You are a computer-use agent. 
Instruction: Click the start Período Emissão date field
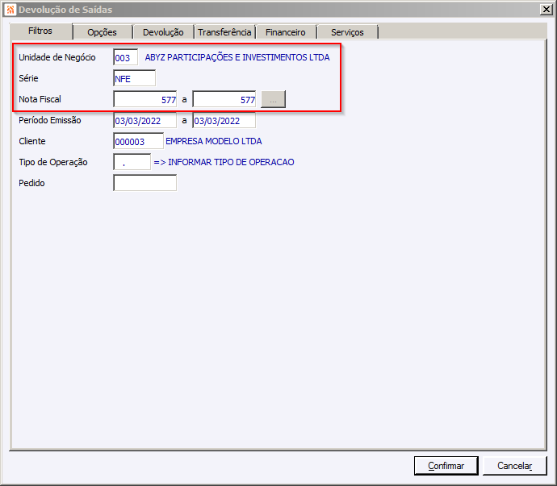(145, 120)
